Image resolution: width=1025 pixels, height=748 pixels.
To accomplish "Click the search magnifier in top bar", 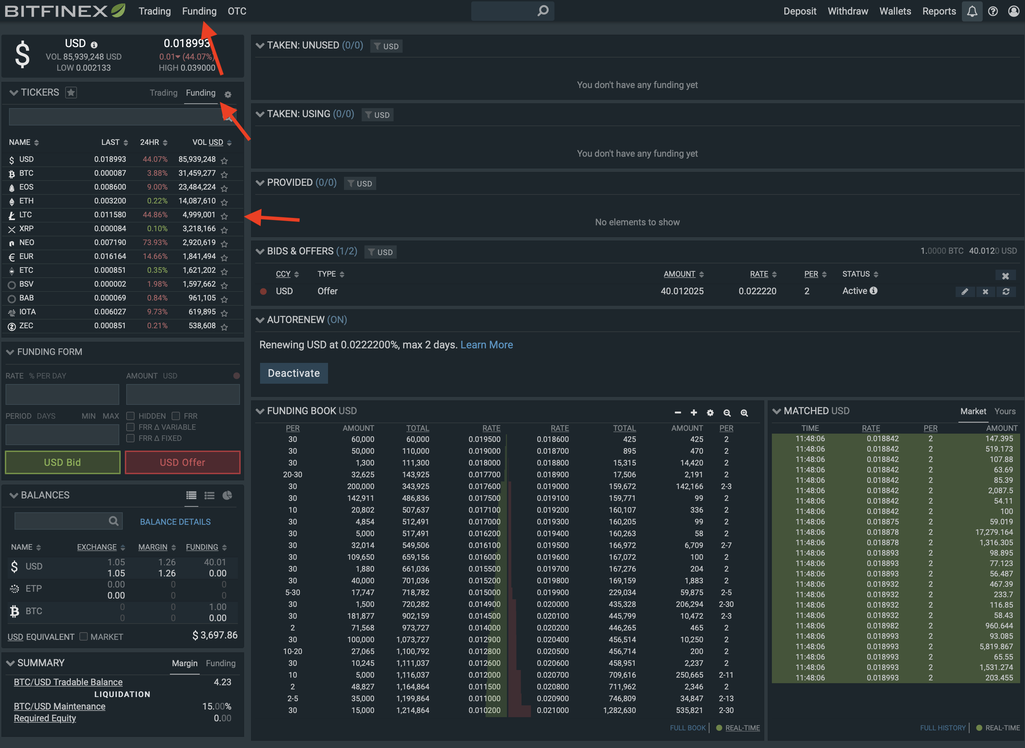I will tap(543, 10).
